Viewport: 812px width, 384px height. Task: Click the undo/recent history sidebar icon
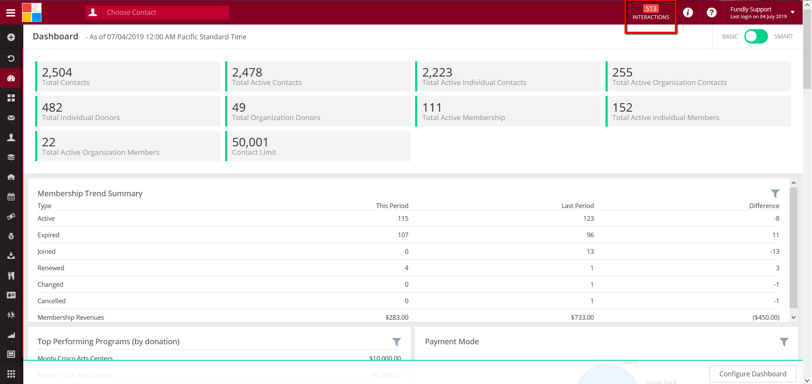pyautogui.click(x=11, y=58)
